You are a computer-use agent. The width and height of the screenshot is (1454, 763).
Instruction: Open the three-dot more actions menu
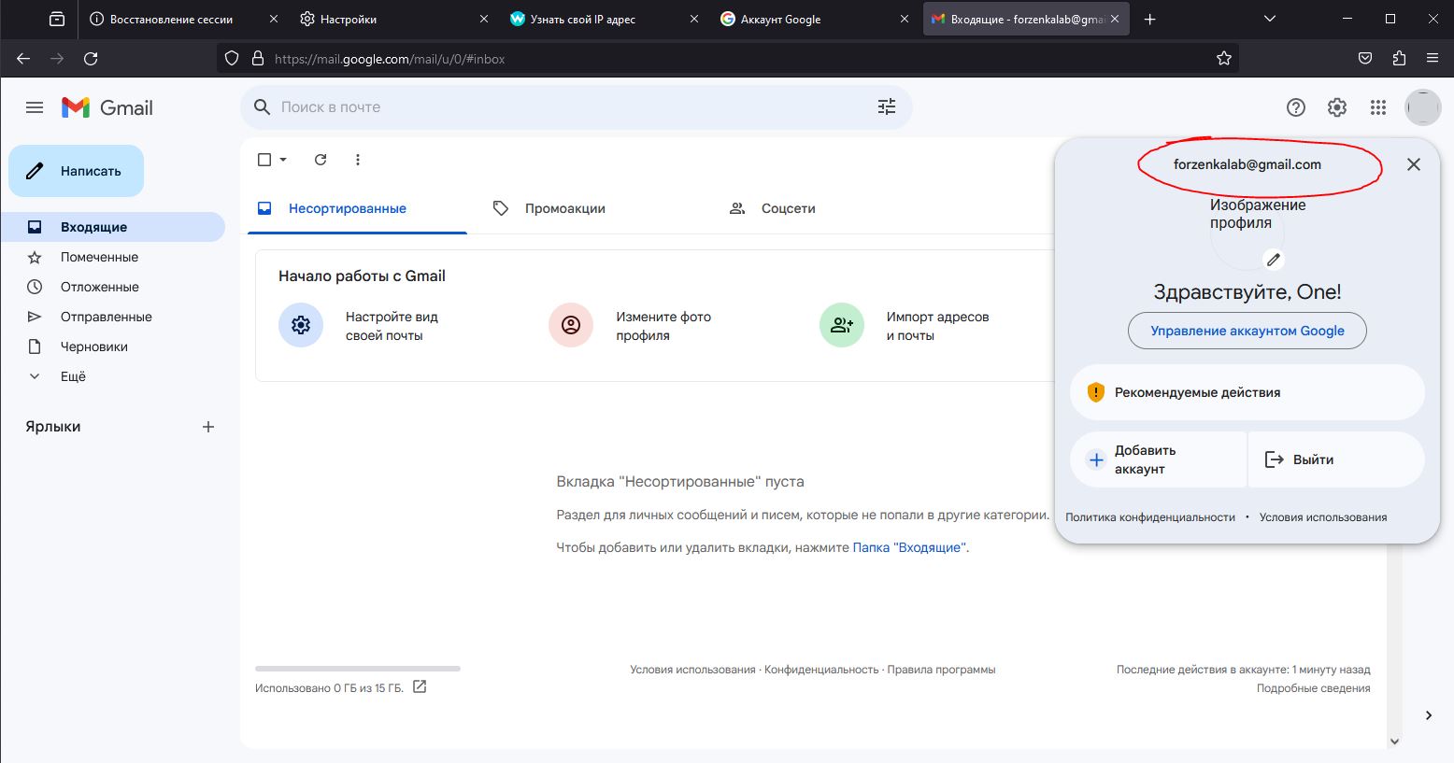coord(358,160)
